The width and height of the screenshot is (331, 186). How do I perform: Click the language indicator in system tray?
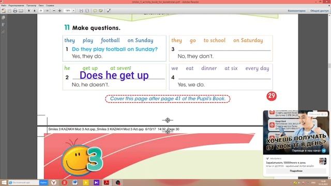pos(313,183)
